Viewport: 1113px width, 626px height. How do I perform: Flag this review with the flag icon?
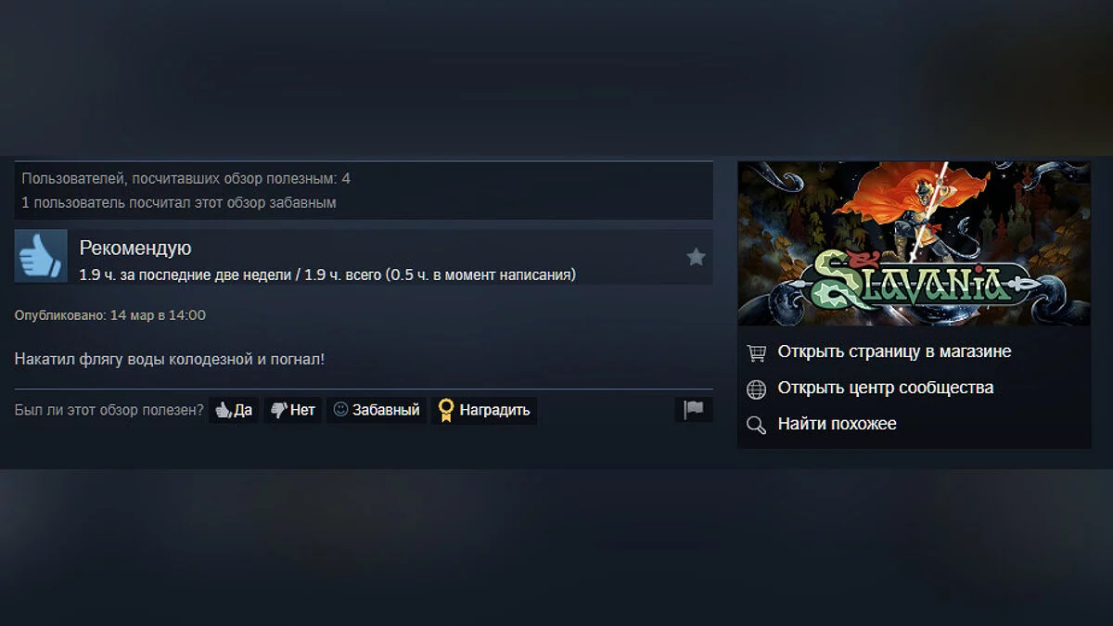pyautogui.click(x=693, y=410)
